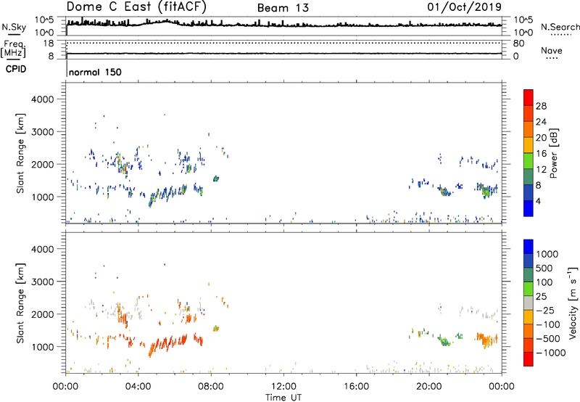This screenshot has width=580, height=402.
Task: Click the 'Freq. [MHz]' axis label
Action: [13, 49]
